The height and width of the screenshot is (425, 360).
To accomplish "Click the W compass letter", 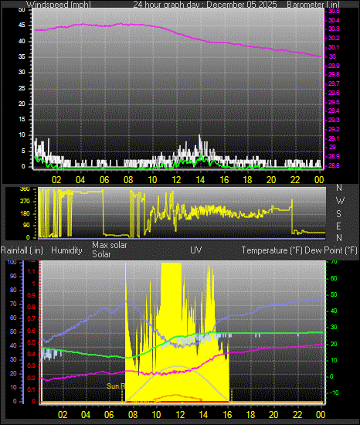I will point(340,201).
